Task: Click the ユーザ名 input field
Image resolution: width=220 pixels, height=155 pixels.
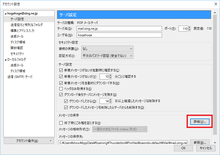Action: [119, 35]
